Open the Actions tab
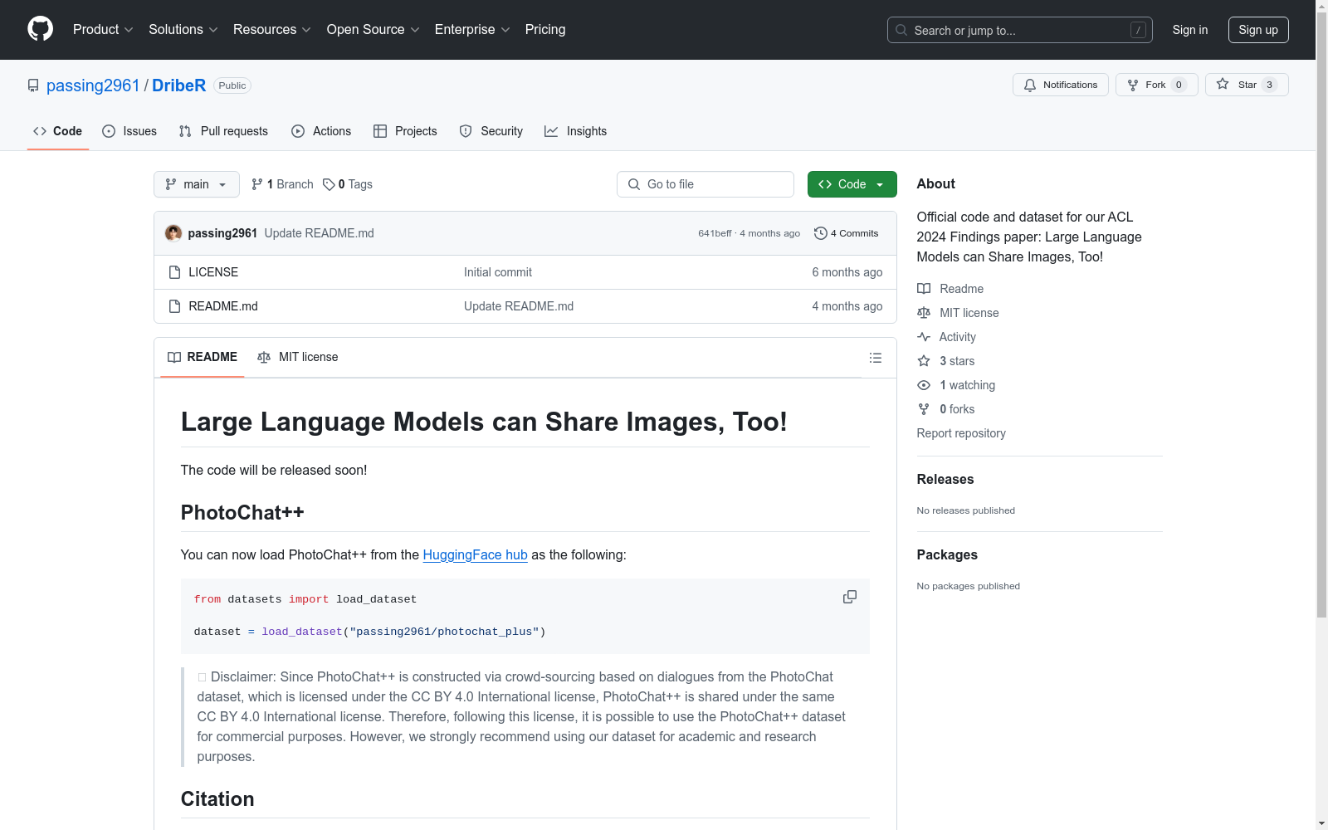This screenshot has height=830, width=1328. click(321, 131)
